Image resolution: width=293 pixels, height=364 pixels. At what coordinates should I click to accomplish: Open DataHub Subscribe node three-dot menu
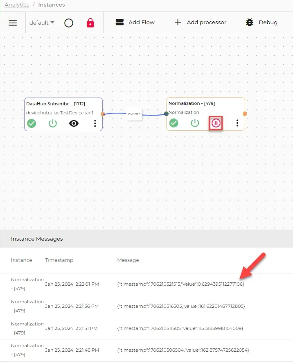95,123
